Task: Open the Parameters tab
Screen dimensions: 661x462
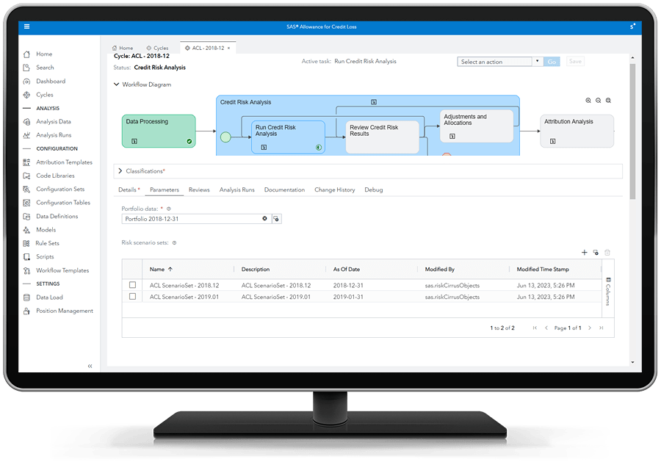Action: click(165, 190)
